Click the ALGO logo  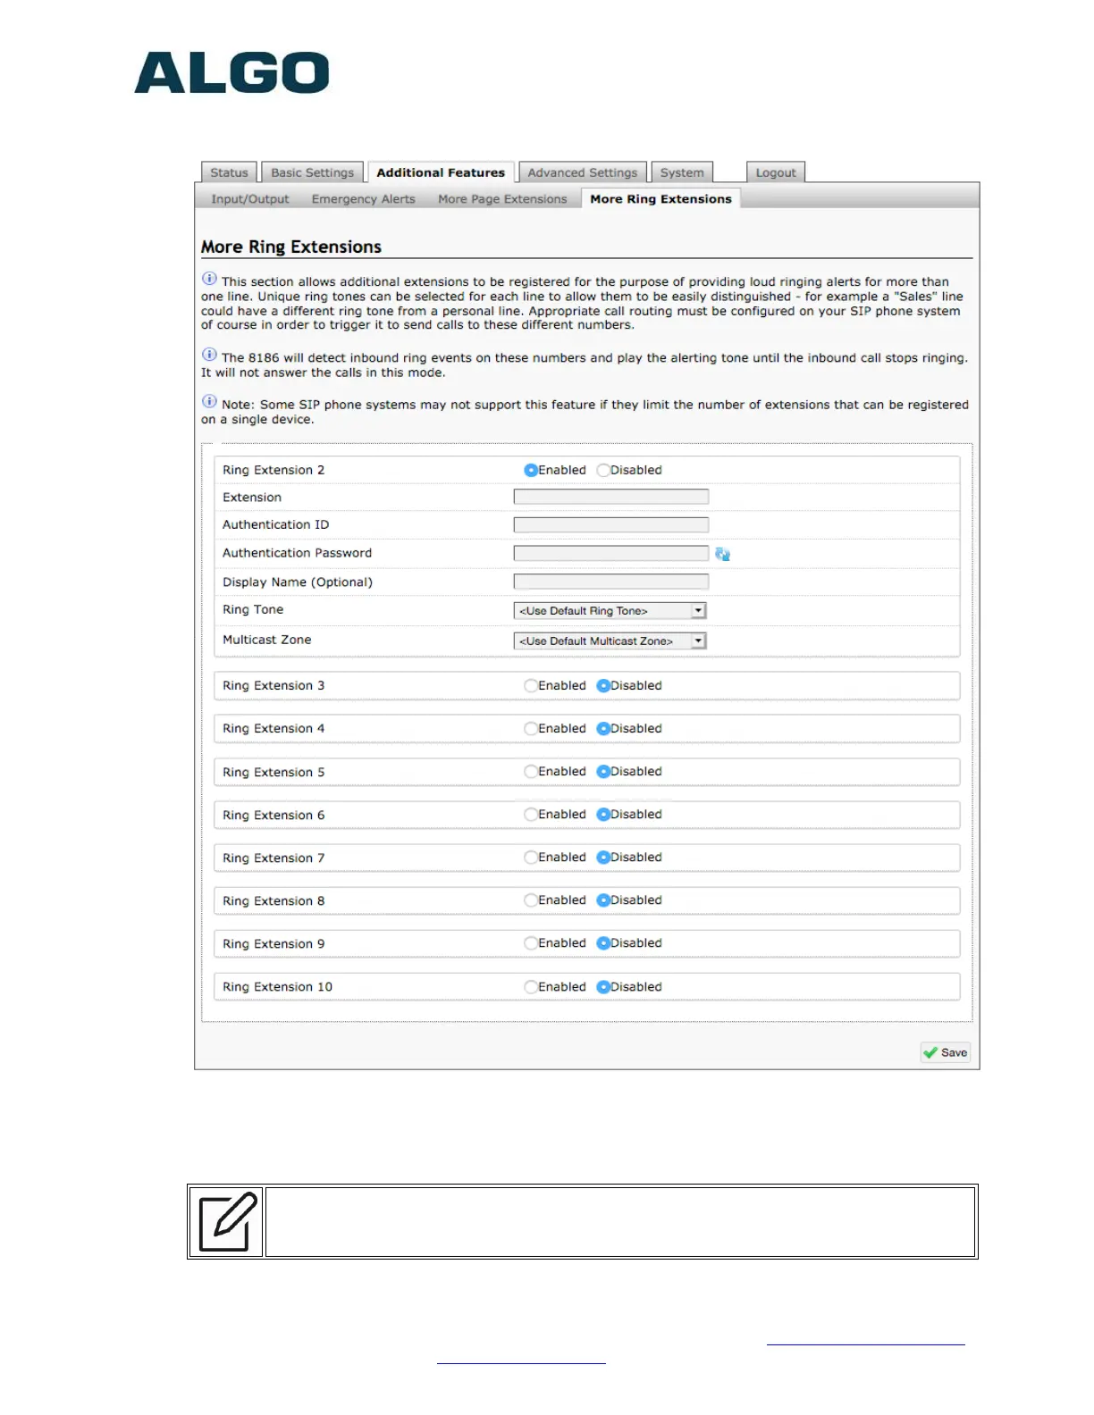232,72
